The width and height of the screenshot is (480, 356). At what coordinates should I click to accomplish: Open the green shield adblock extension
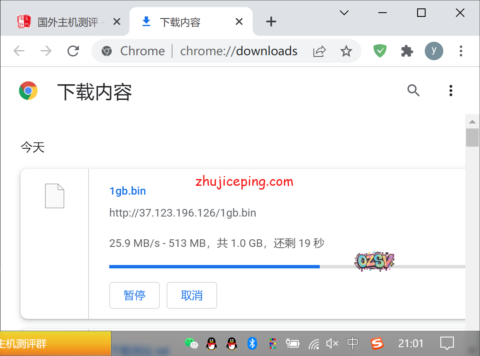tap(380, 51)
